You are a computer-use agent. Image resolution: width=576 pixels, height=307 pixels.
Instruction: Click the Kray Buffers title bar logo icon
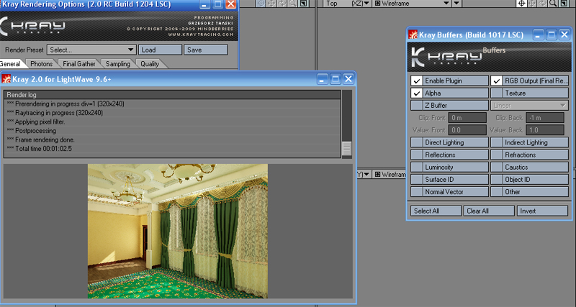[413, 35]
